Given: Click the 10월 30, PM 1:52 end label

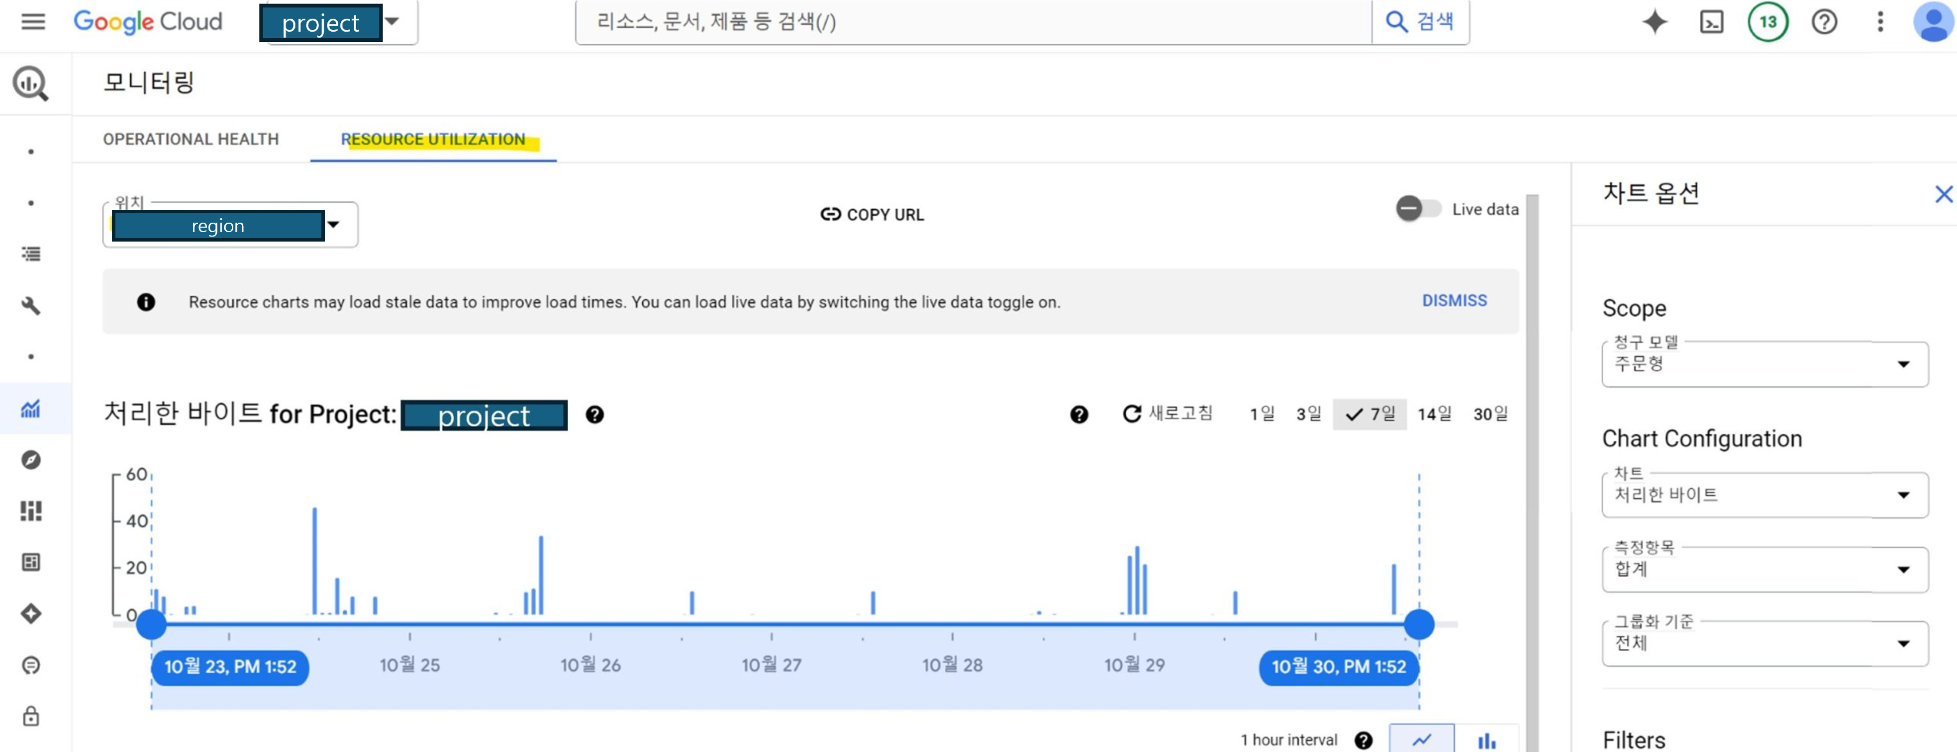Looking at the screenshot, I should point(1339,667).
